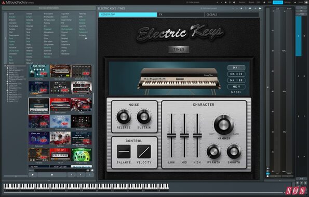Viewport: 309px width, 197px height.
Task: Toggle the Ambient genre tag
Action: click(12, 20)
